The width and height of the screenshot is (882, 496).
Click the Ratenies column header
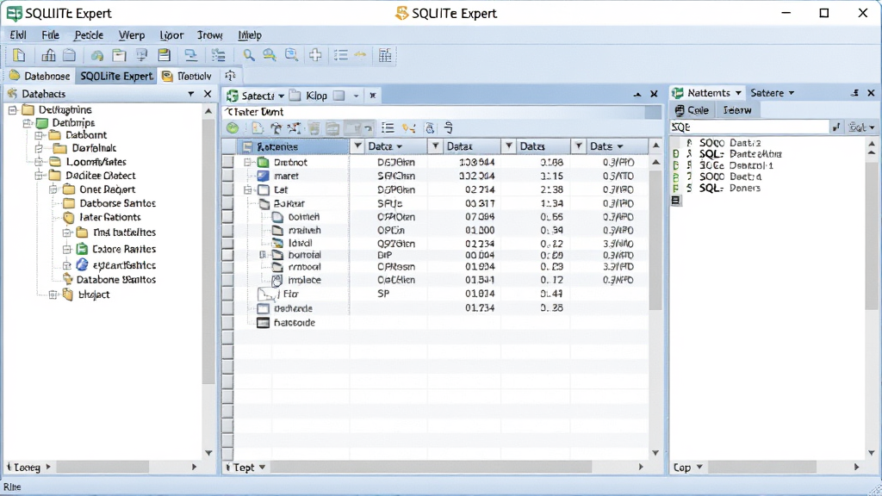293,146
